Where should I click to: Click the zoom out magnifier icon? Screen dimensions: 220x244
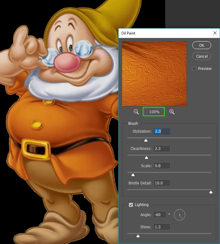tap(136, 112)
